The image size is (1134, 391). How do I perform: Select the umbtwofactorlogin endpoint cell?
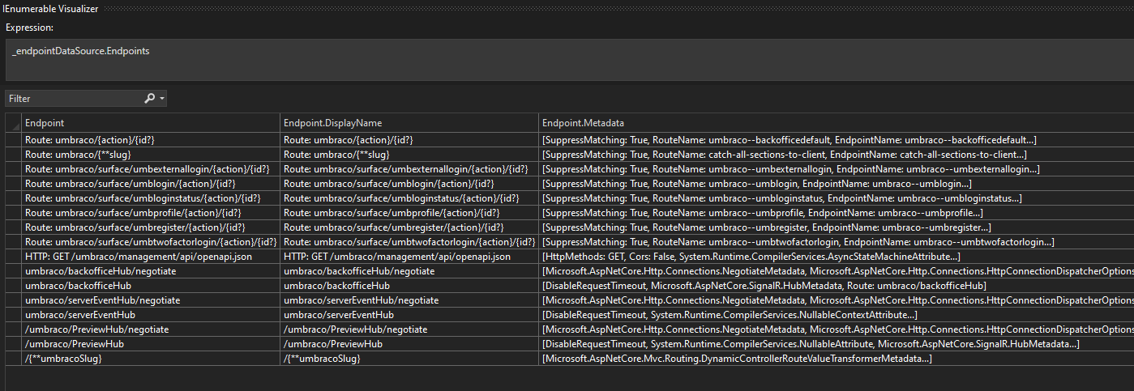(x=150, y=241)
